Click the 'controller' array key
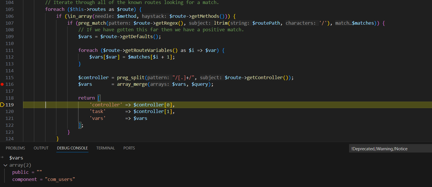This screenshot has height=187, width=432. coord(106,105)
